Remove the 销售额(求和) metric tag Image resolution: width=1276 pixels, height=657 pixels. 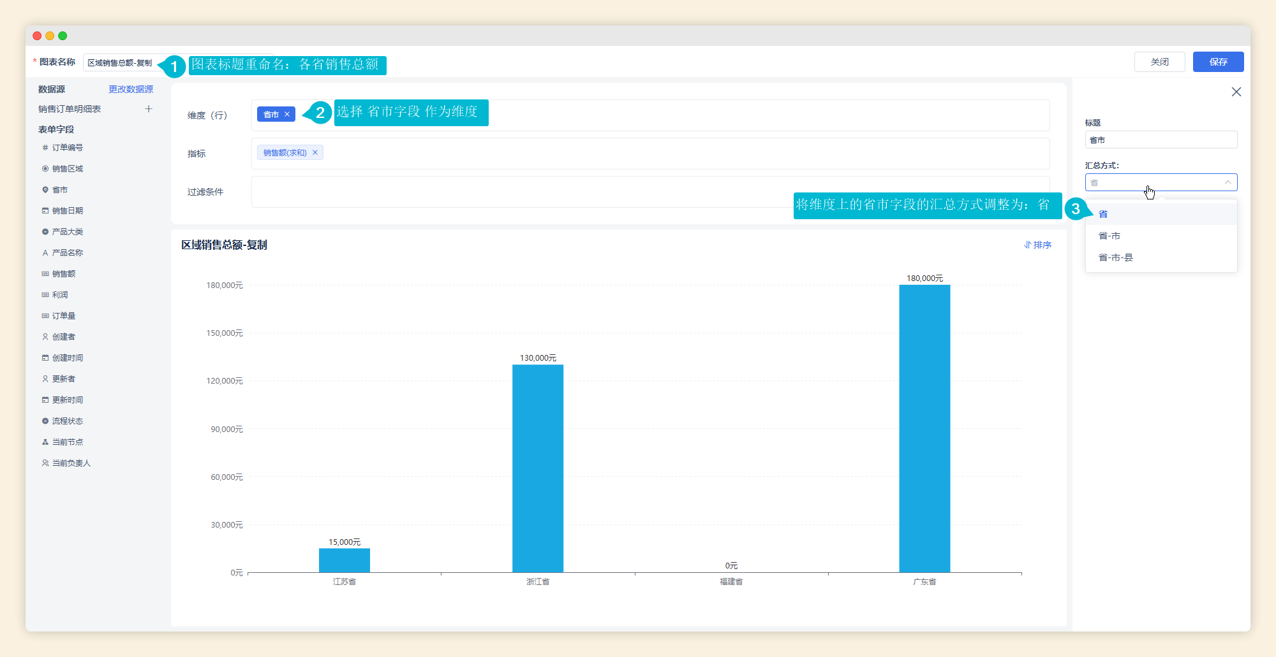(x=315, y=152)
